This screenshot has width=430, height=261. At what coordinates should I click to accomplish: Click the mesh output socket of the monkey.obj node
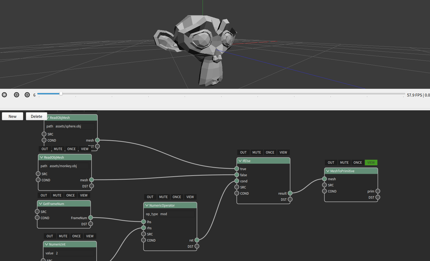click(x=92, y=180)
